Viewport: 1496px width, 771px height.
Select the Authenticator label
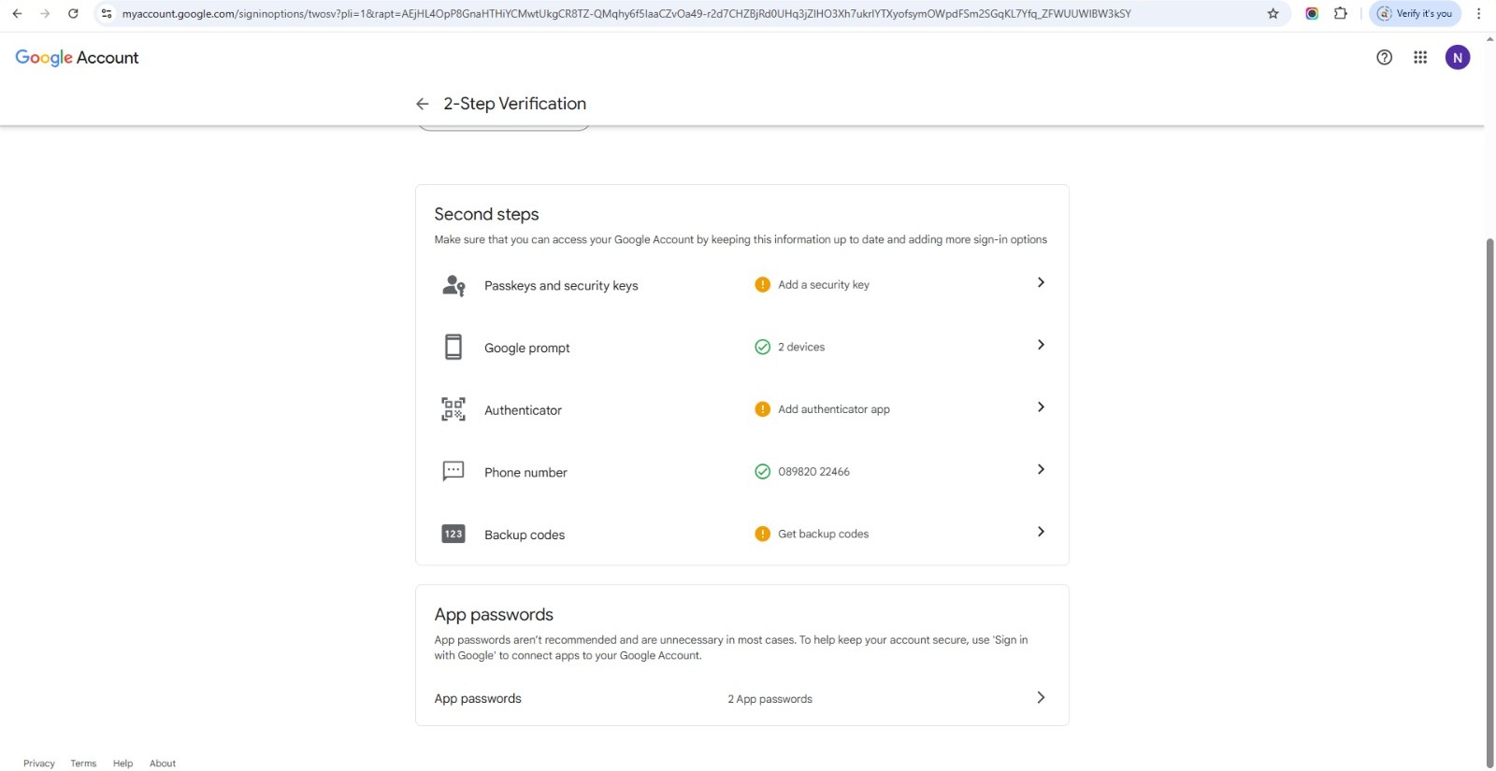pos(523,410)
